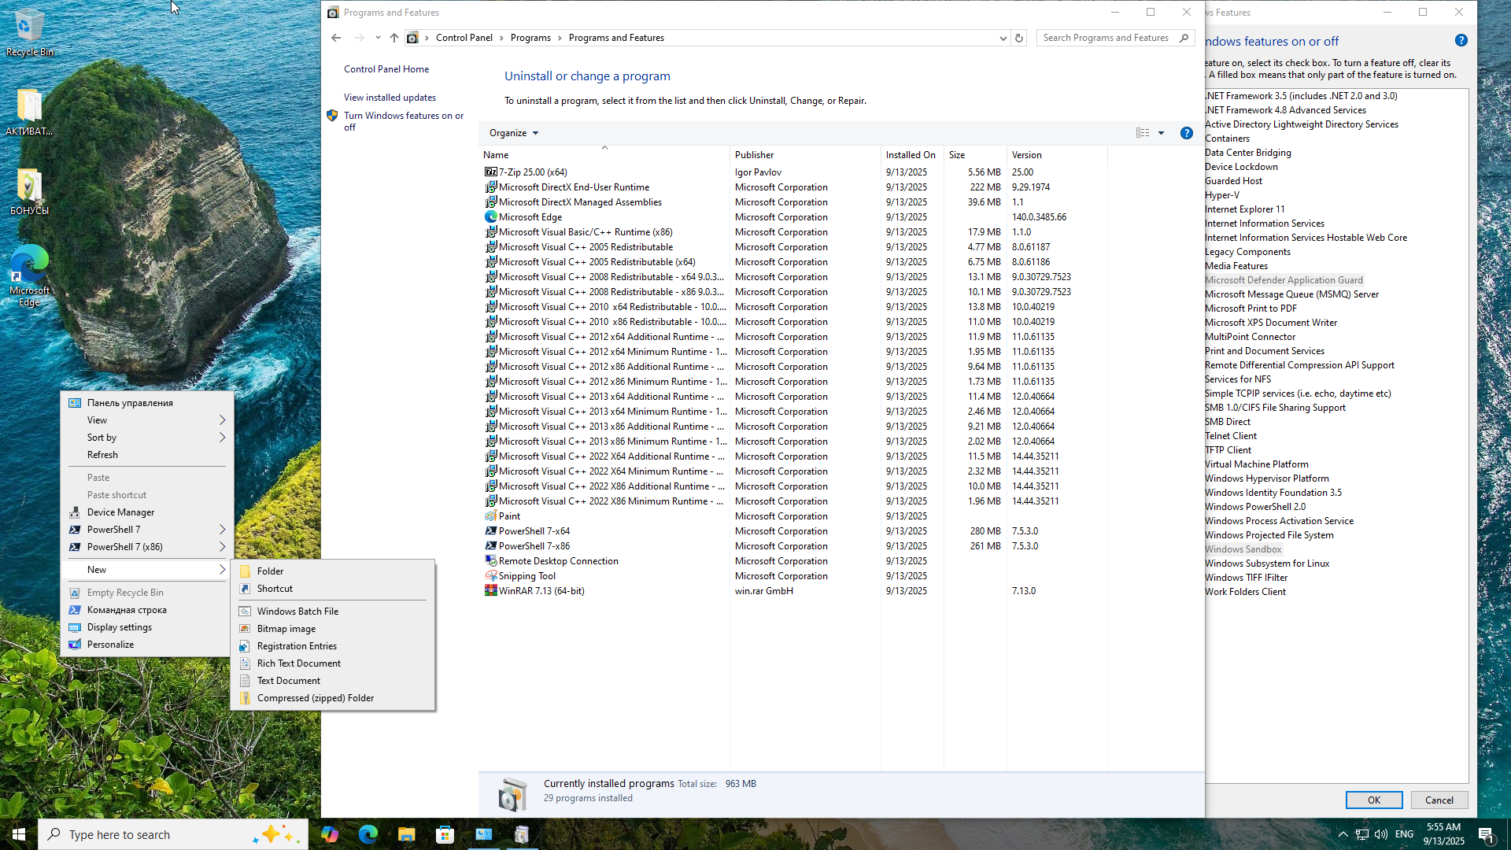Create a new Compressed (zipped) Folder

pos(333,698)
